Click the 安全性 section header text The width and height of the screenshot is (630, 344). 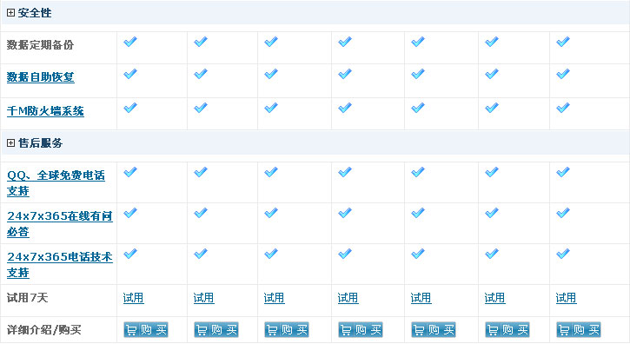pyautogui.click(x=35, y=13)
